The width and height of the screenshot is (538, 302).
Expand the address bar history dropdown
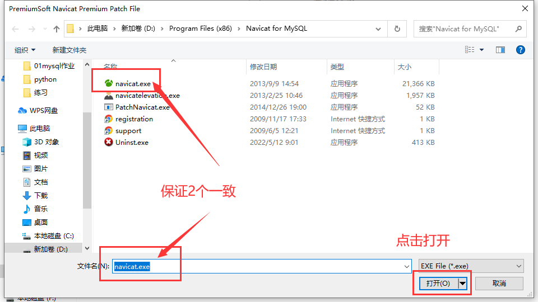pos(378,29)
